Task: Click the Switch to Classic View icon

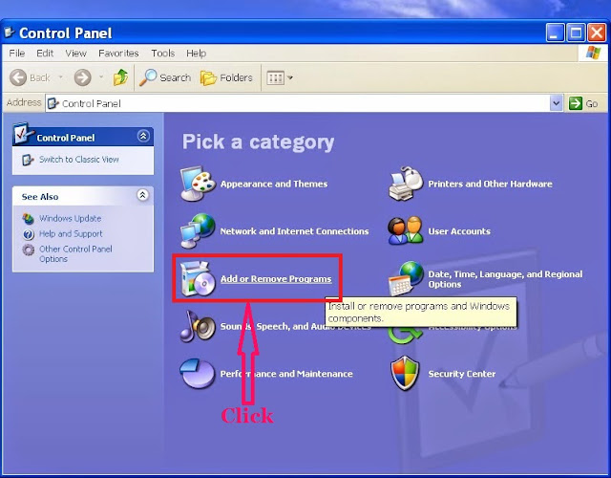Action: pyautogui.click(x=28, y=160)
